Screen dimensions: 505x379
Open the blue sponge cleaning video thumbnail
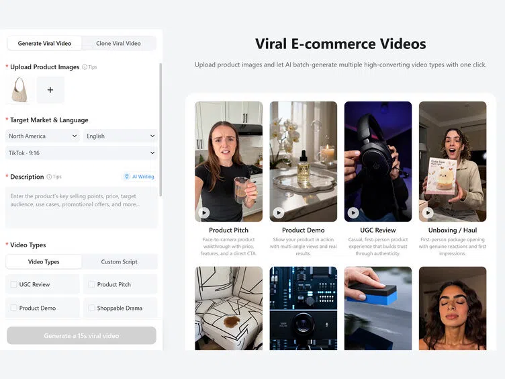pos(378,308)
